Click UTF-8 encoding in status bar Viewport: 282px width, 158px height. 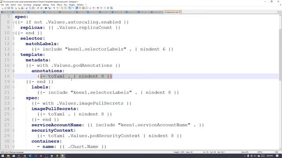[x=260, y=152]
